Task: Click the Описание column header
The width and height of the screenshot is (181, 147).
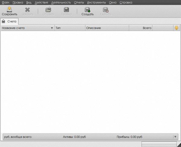Action: (x=107, y=28)
